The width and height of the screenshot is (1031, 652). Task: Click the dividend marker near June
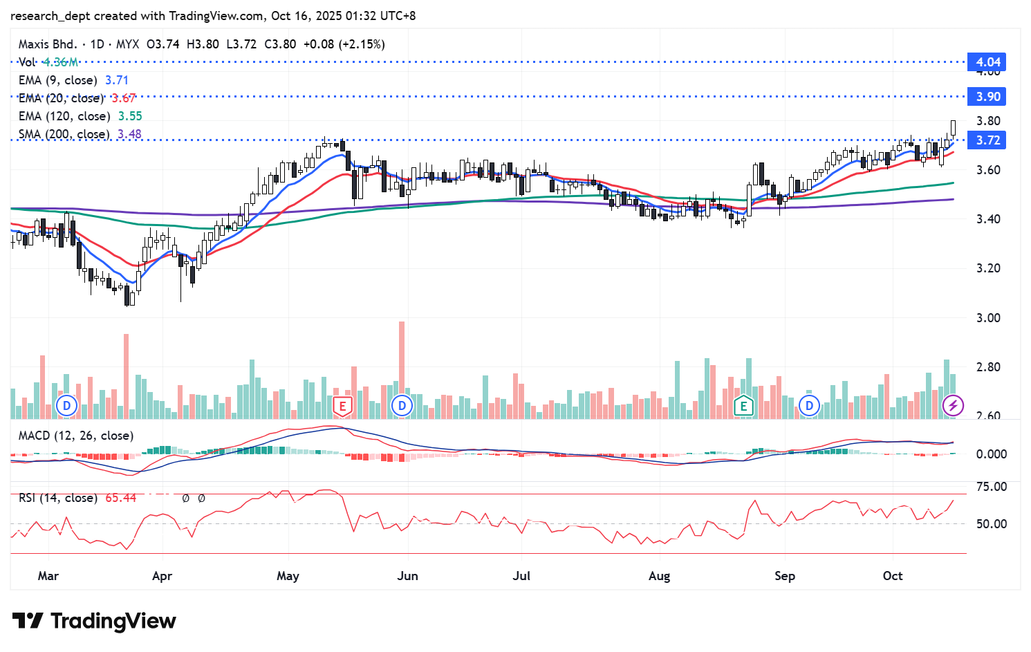pos(402,405)
